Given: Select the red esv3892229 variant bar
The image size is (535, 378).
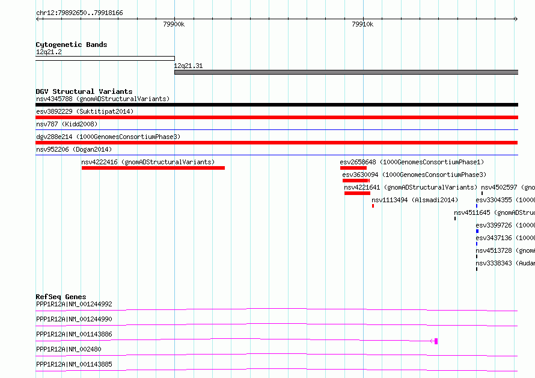Looking at the screenshot, I should [277, 117].
